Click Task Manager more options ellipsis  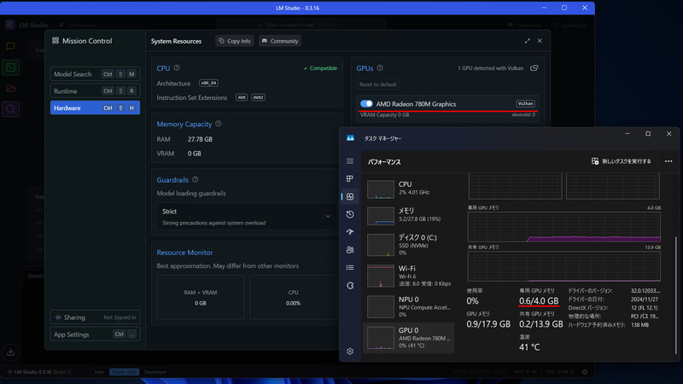click(x=668, y=161)
